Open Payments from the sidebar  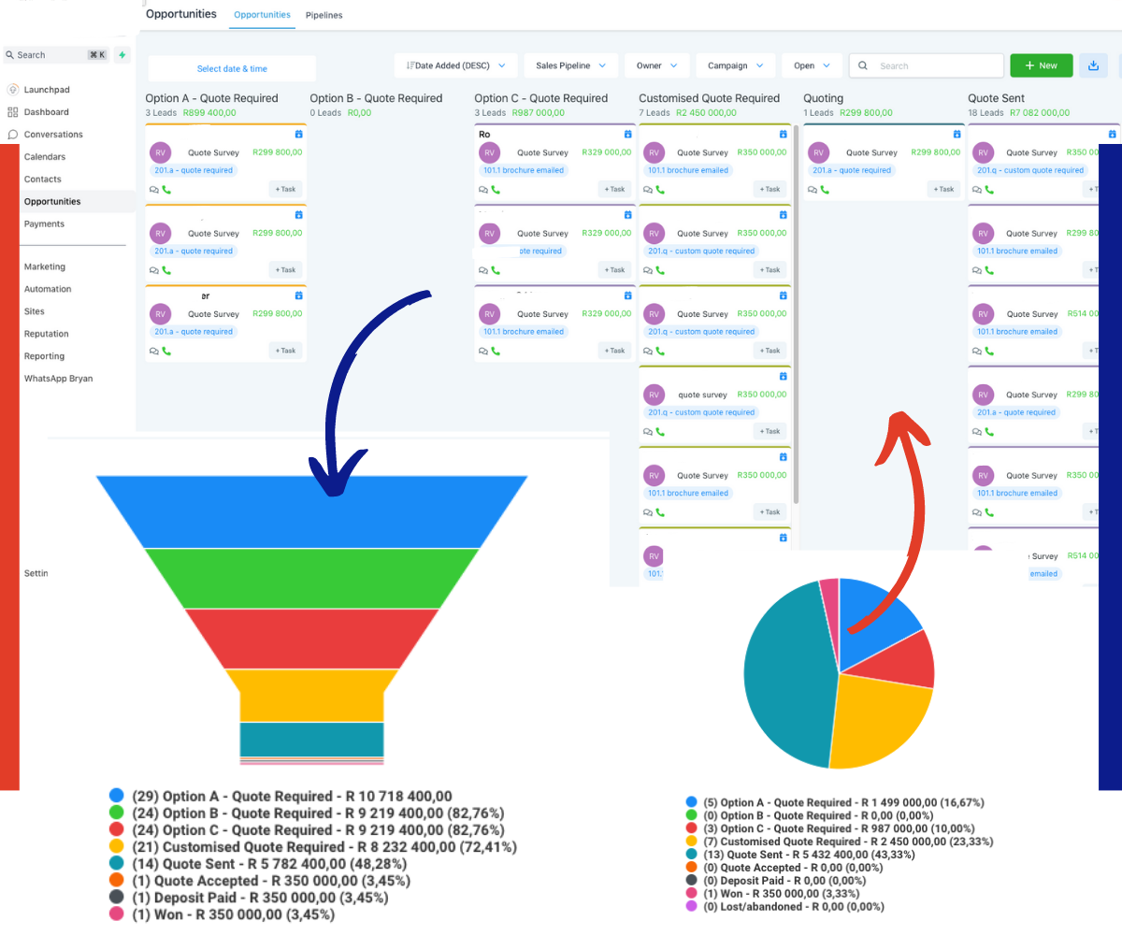coord(44,224)
